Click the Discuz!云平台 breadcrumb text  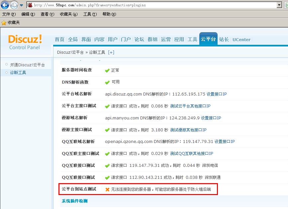(70, 52)
